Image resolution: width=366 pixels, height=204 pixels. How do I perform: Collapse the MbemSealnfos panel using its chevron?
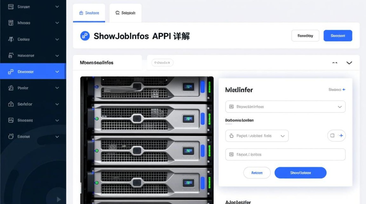(349, 63)
